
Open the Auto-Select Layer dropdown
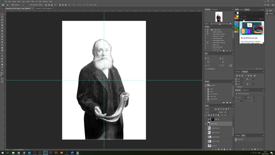(23, 5)
